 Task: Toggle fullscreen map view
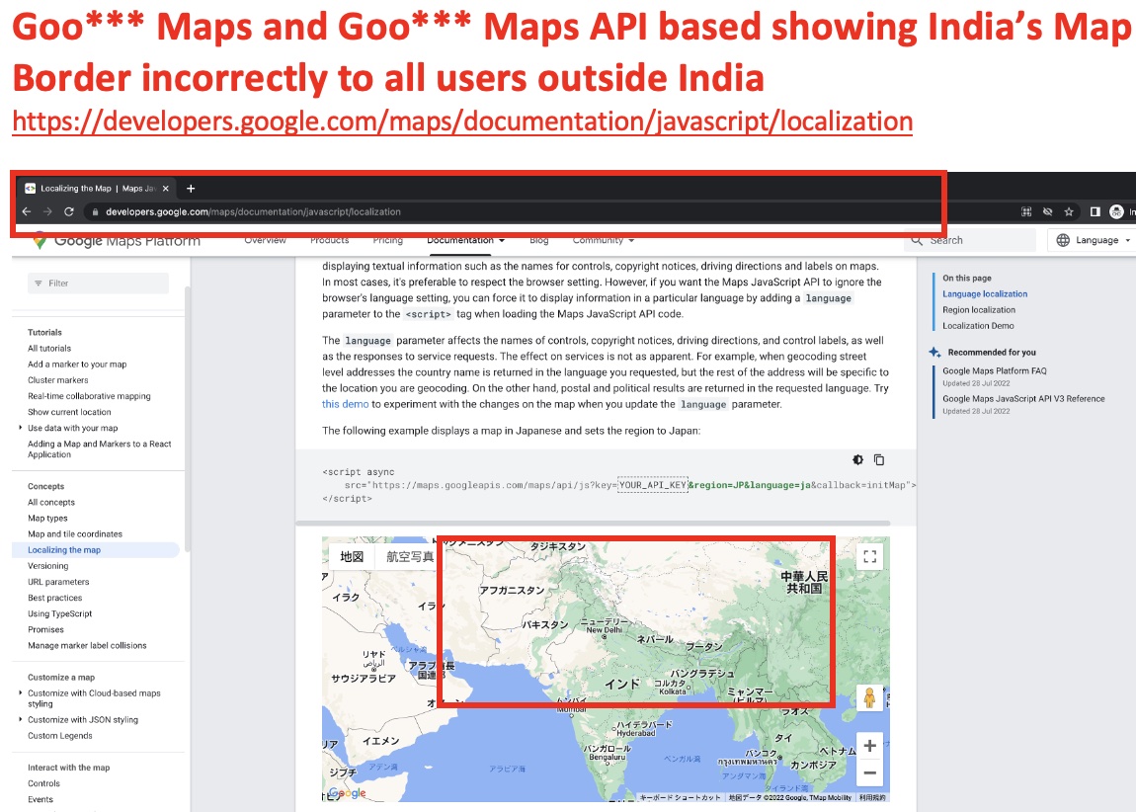point(870,556)
